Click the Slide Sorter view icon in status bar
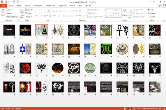 (130, 109)
